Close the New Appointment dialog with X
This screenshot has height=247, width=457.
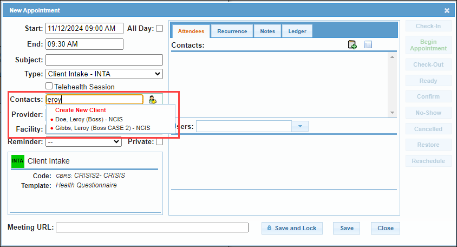point(447,10)
